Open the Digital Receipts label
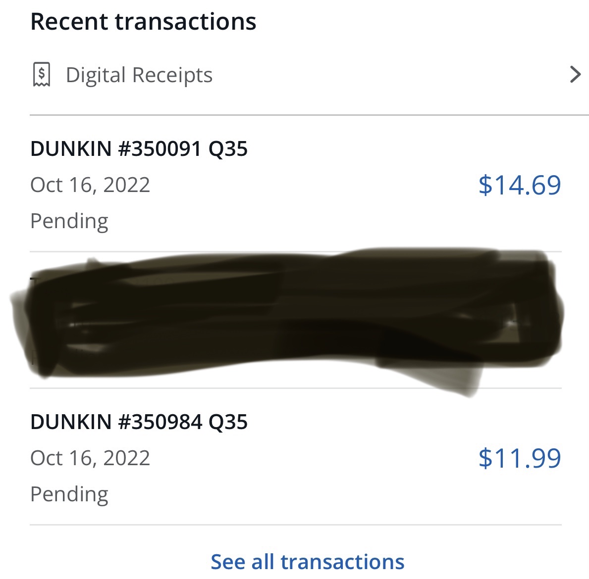The width and height of the screenshot is (589, 579). tap(139, 75)
